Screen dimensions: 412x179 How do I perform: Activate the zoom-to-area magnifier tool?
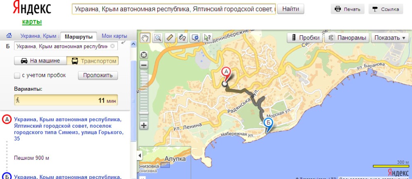pos(157,38)
